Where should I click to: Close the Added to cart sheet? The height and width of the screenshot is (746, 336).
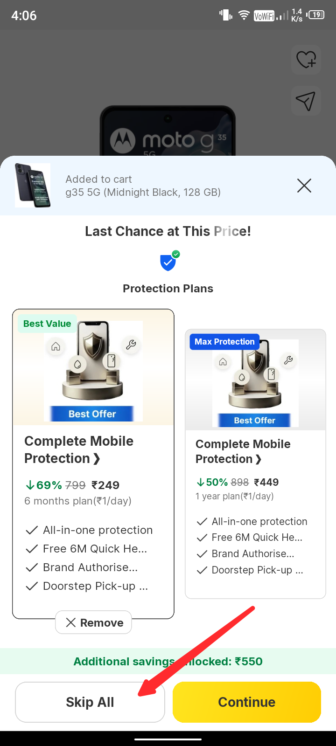point(304,186)
